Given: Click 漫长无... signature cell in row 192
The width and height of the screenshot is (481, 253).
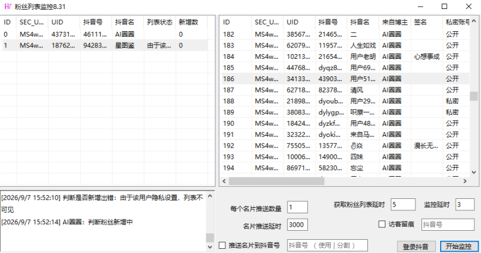Looking at the screenshot, I should point(426,145).
